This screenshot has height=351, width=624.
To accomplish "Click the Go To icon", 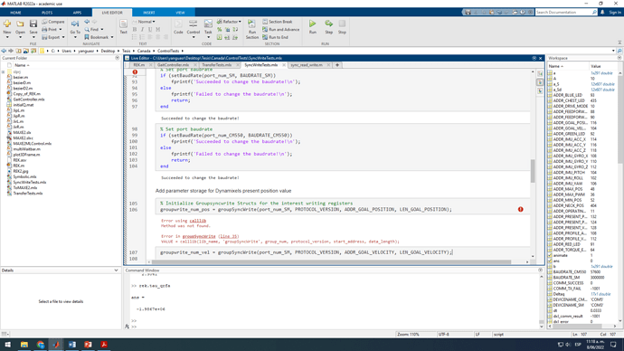I will (75, 24).
